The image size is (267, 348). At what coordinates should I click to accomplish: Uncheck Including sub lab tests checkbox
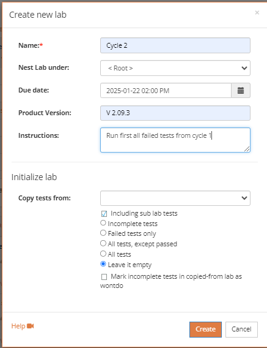[104, 214]
